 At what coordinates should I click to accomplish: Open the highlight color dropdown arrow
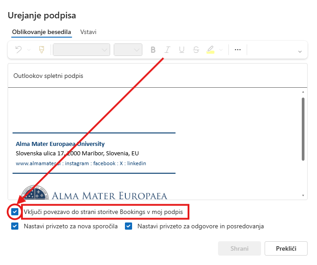click(221, 50)
